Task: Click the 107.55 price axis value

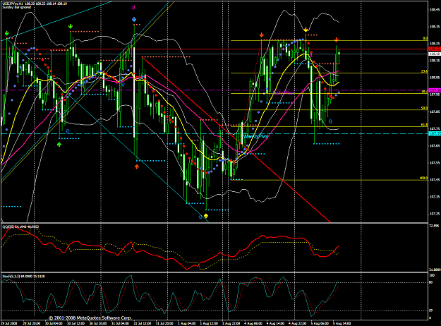Action: 435,162
